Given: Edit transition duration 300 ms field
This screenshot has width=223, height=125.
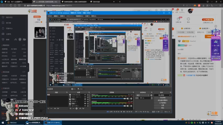Looking at the screenshot, I should point(145,98).
